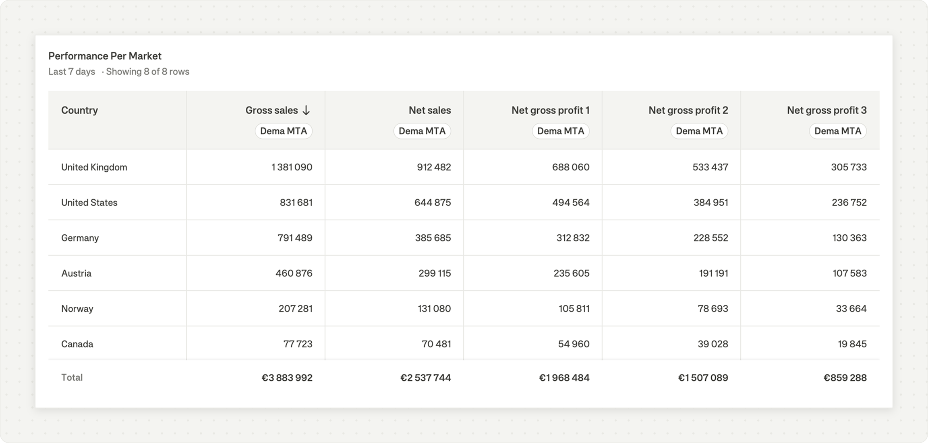Select the United Kingdom row

point(94,167)
